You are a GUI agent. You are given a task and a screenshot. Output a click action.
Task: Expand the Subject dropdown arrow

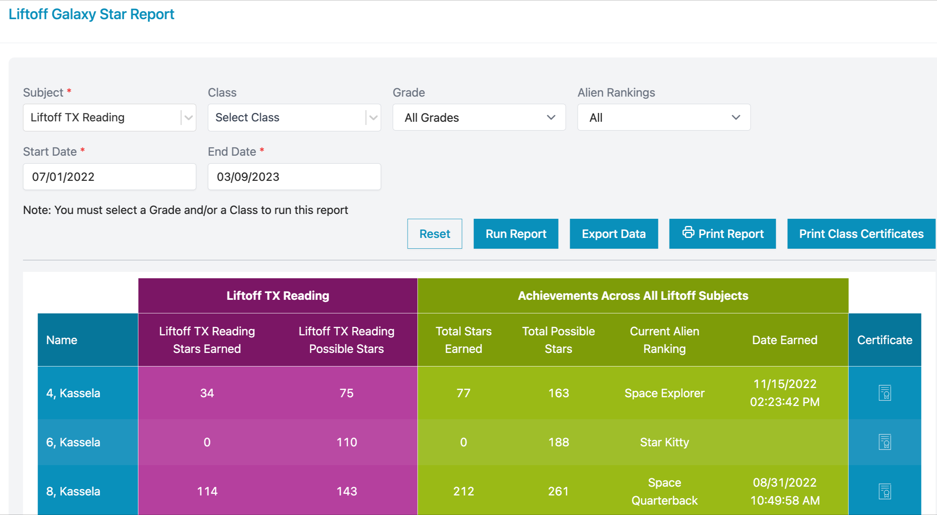point(188,117)
